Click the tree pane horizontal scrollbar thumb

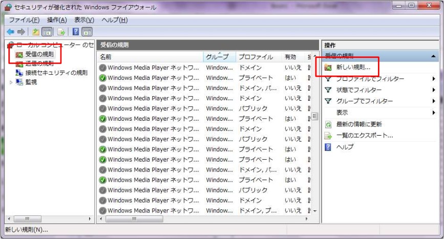coord(28,219)
